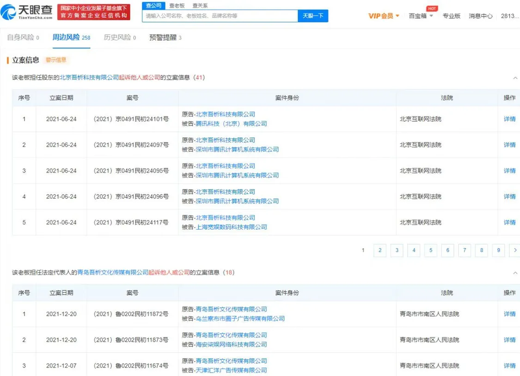Go to page 7 of results
Viewport: 520px width, 376px height.
tap(465, 251)
